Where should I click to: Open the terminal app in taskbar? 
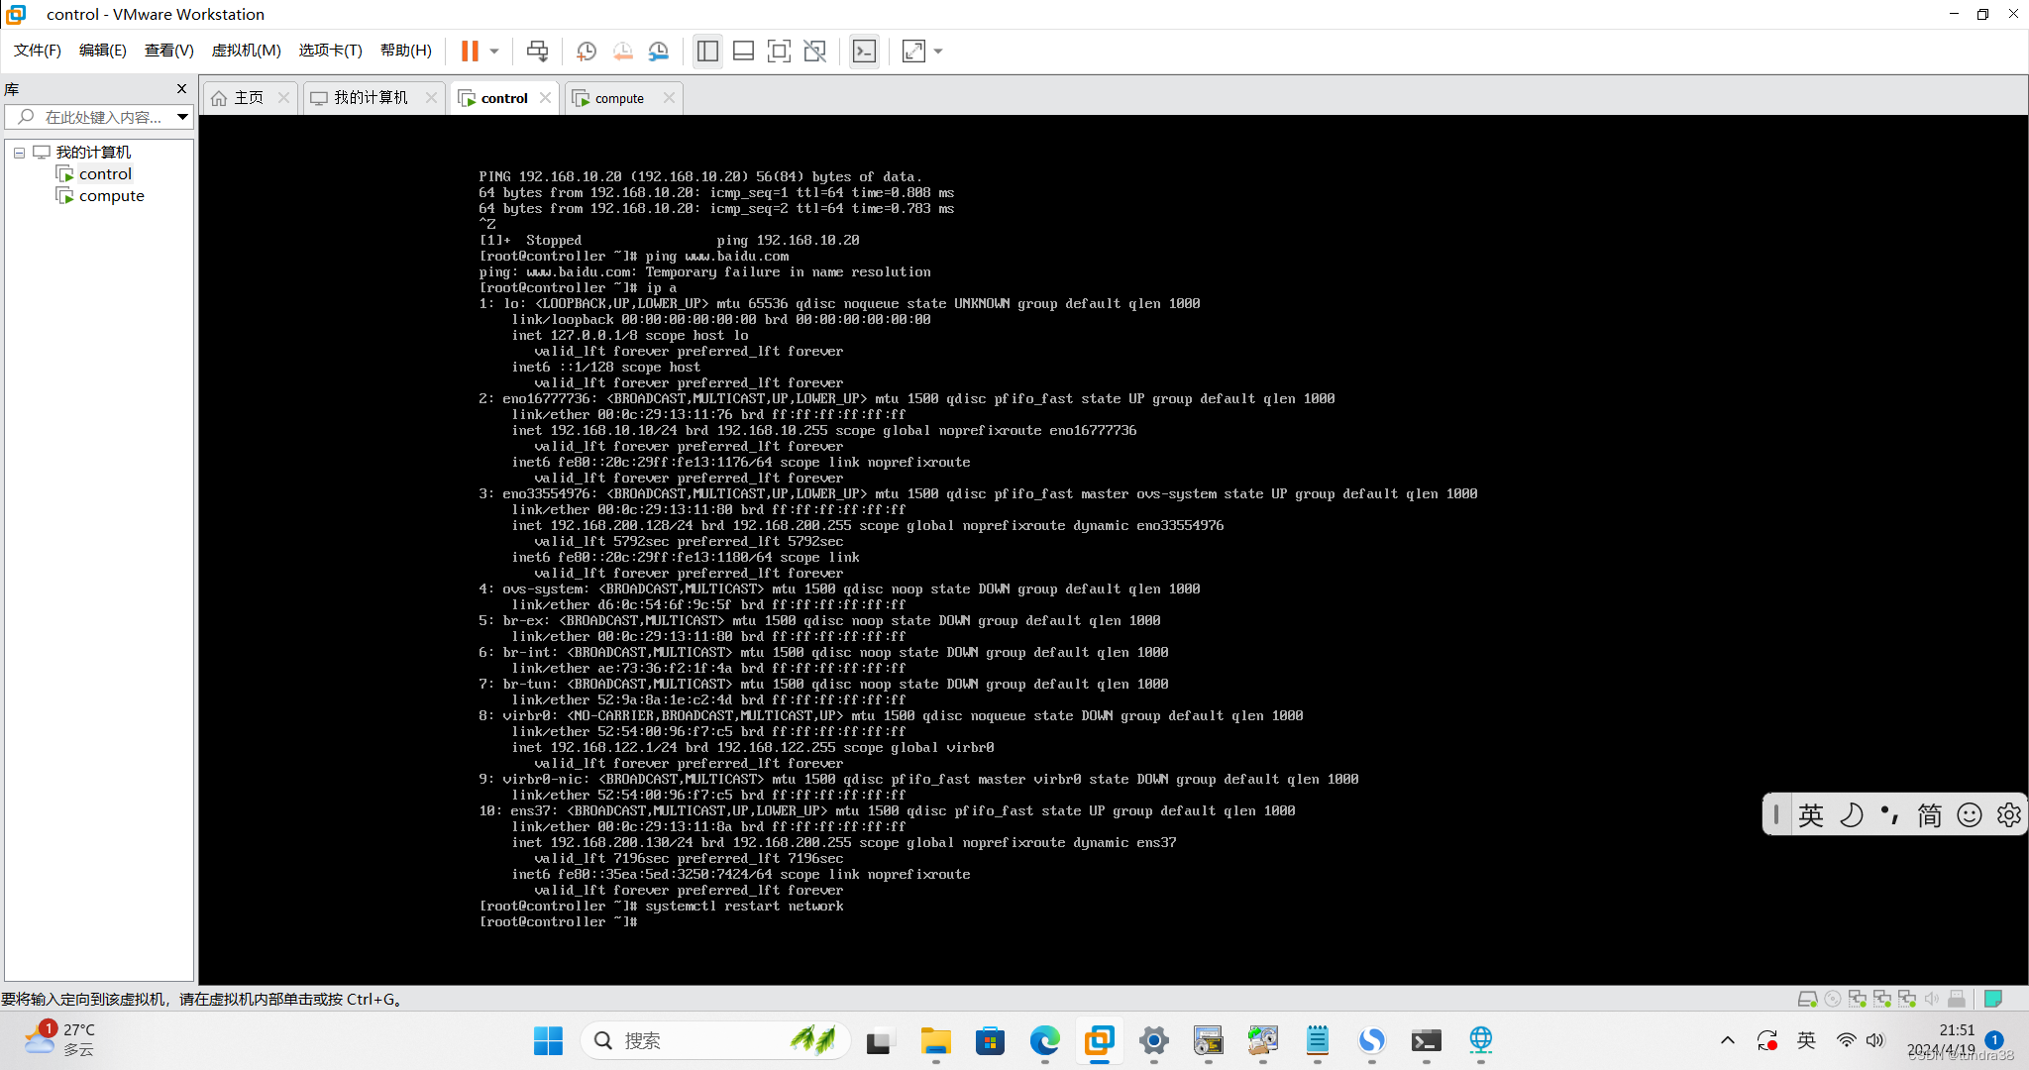pyautogui.click(x=1427, y=1040)
